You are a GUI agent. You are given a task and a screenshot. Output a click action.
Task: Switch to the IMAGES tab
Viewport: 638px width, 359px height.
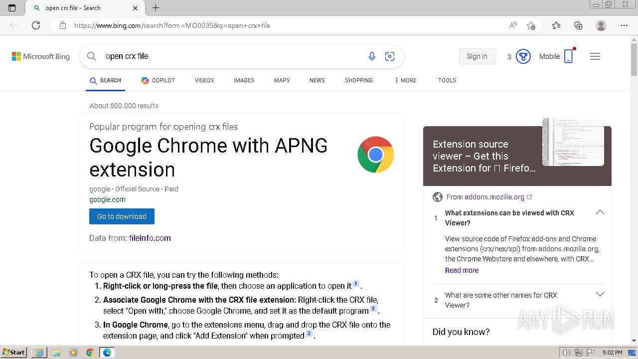point(244,80)
